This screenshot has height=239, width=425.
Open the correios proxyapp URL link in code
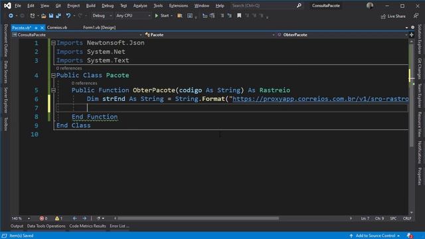coord(320,99)
